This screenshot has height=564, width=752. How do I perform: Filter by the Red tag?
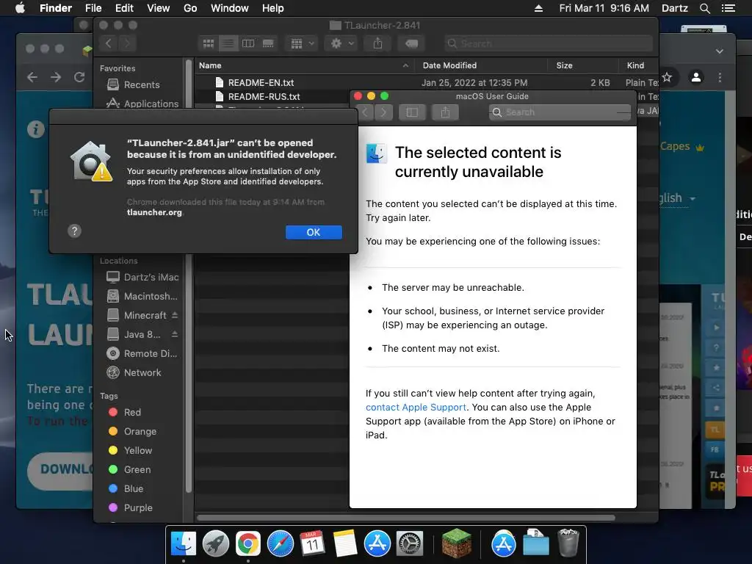click(125, 413)
